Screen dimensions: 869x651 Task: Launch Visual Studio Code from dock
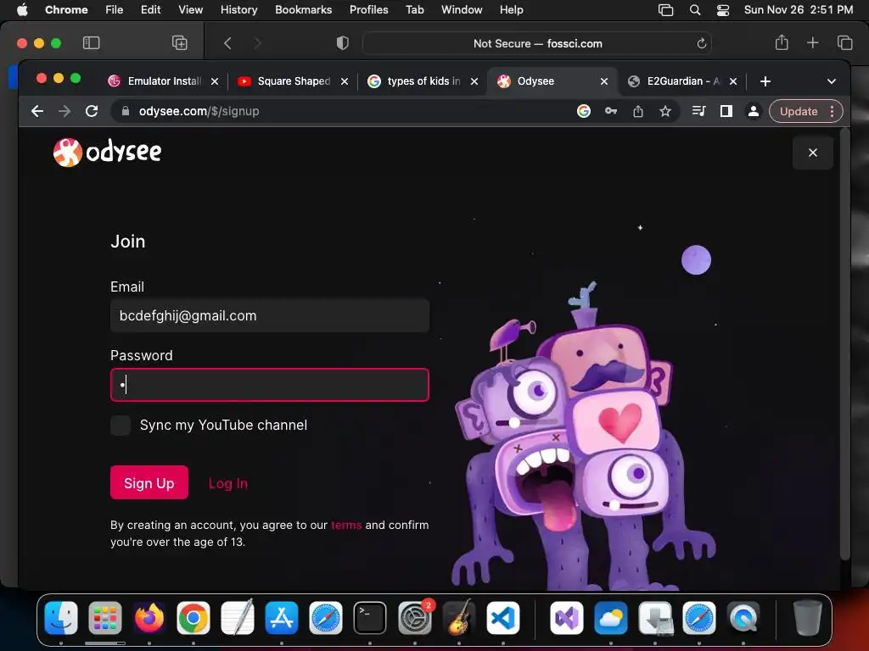(x=503, y=618)
